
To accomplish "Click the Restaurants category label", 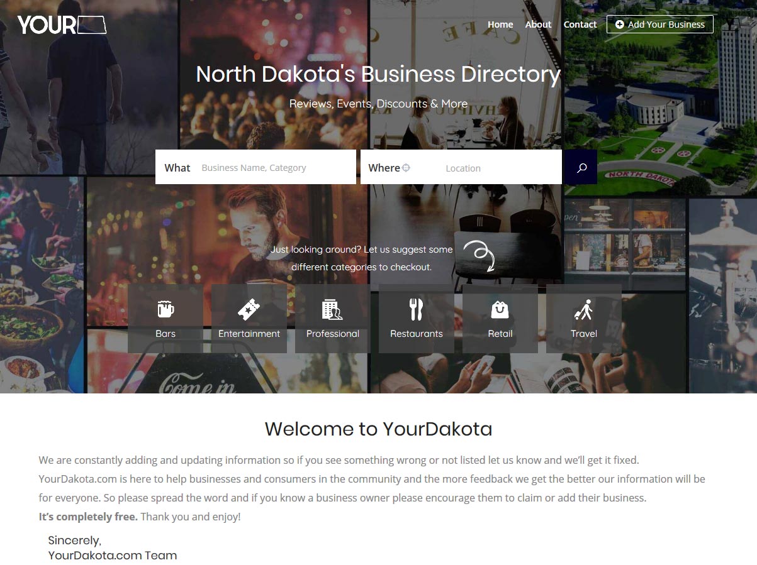I will click(x=417, y=334).
